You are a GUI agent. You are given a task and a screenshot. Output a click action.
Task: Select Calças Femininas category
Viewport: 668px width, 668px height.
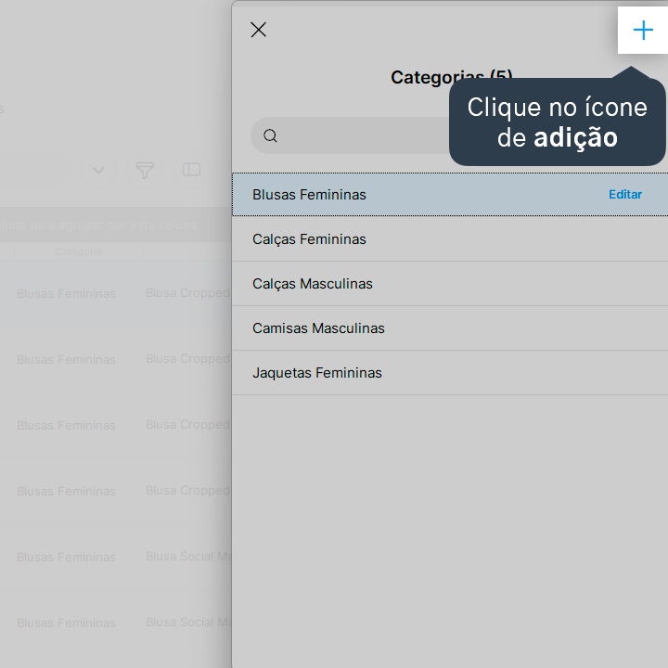coord(450,239)
